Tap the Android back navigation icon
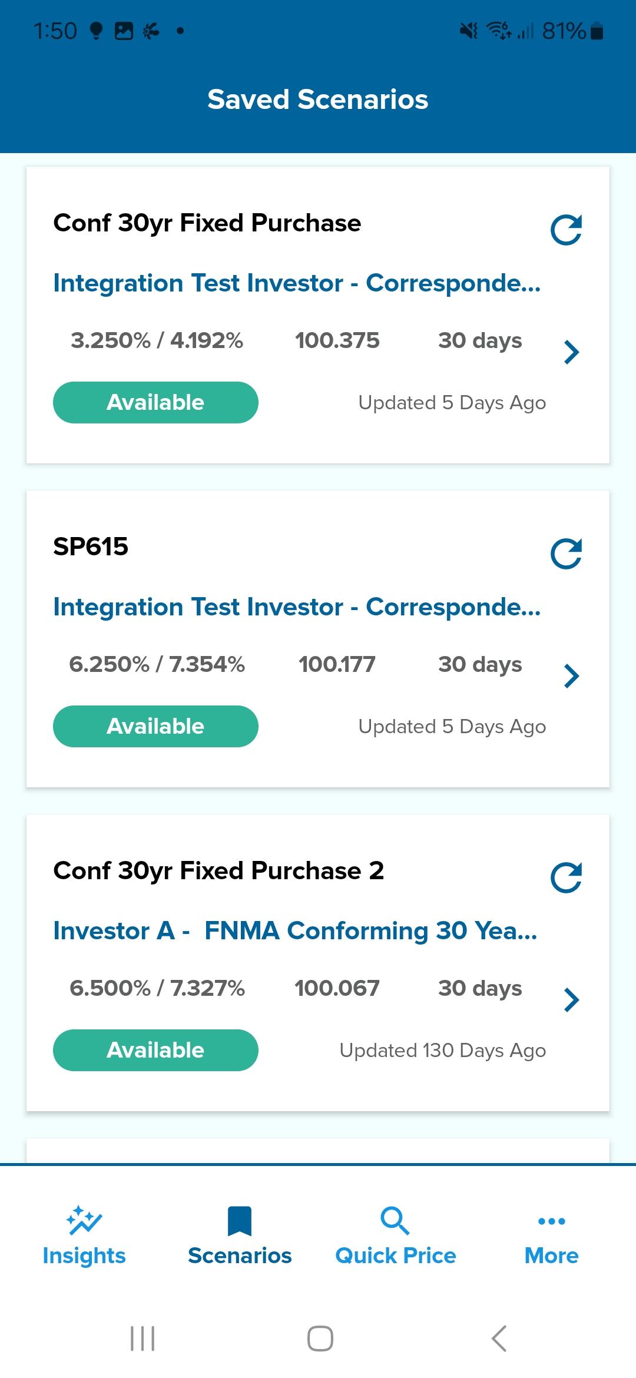The height and width of the screenshot is (1378, 636). (499, 1339)
